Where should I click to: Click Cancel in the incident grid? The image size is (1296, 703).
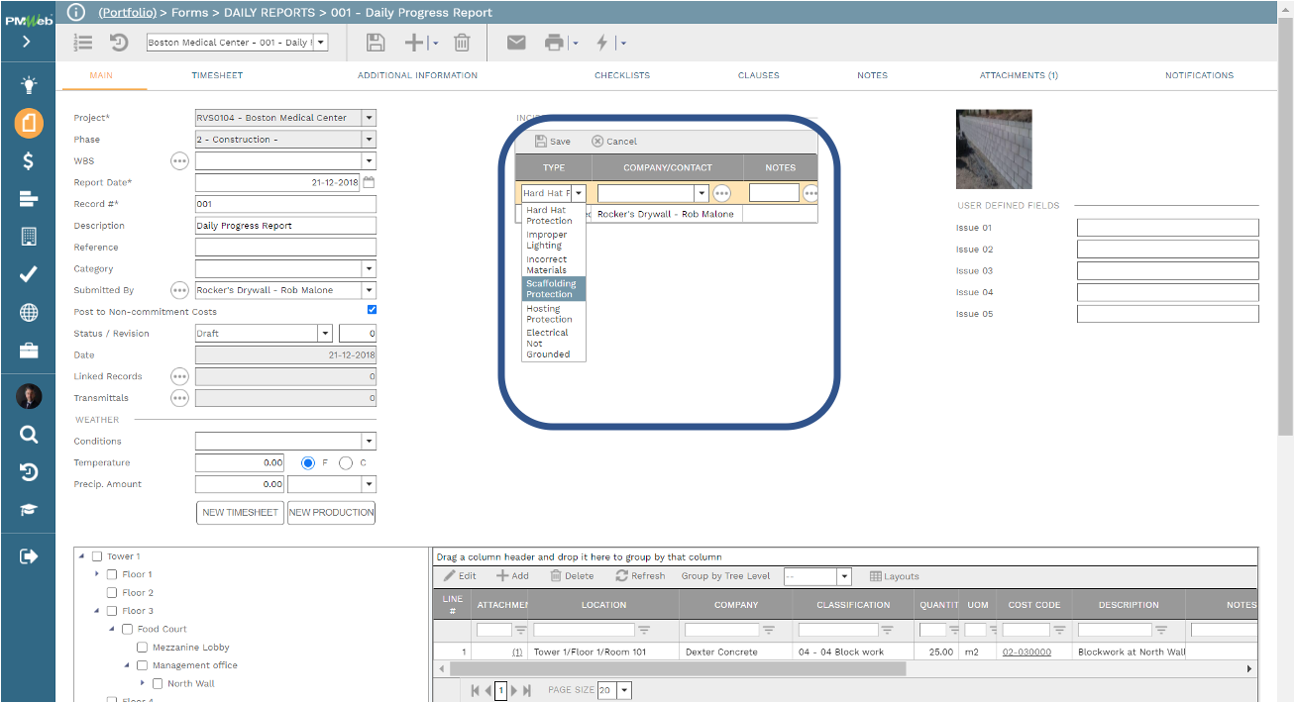[614, 142]
